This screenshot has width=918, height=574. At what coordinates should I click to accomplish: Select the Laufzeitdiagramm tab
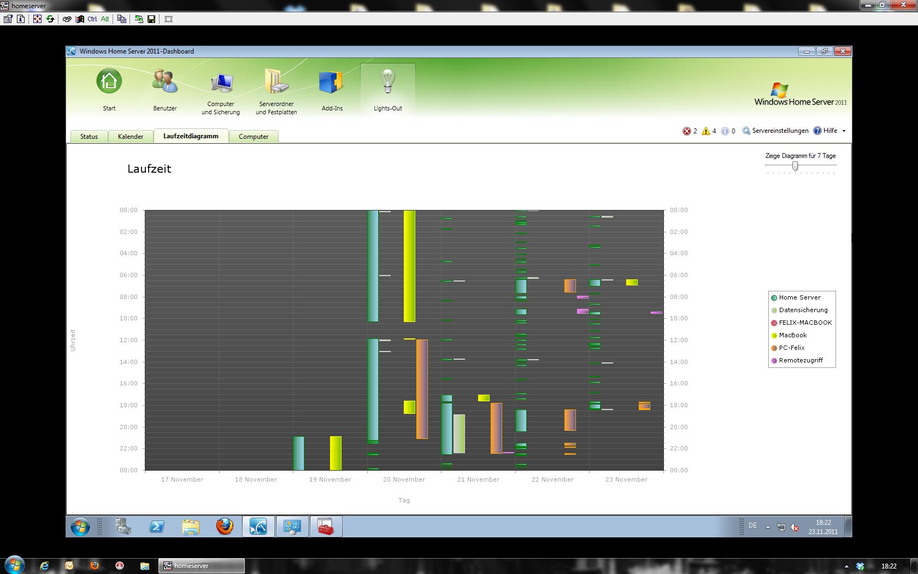tap(191, 136)
